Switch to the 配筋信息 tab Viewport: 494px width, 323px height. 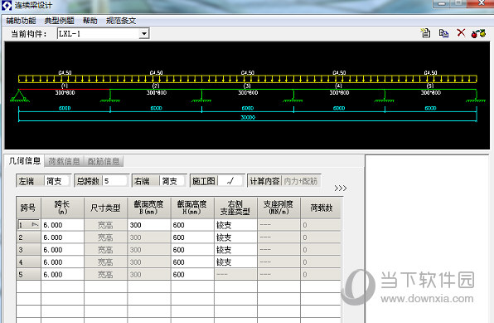pos(104,161)
